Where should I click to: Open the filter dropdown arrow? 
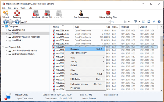coord(139,22)
